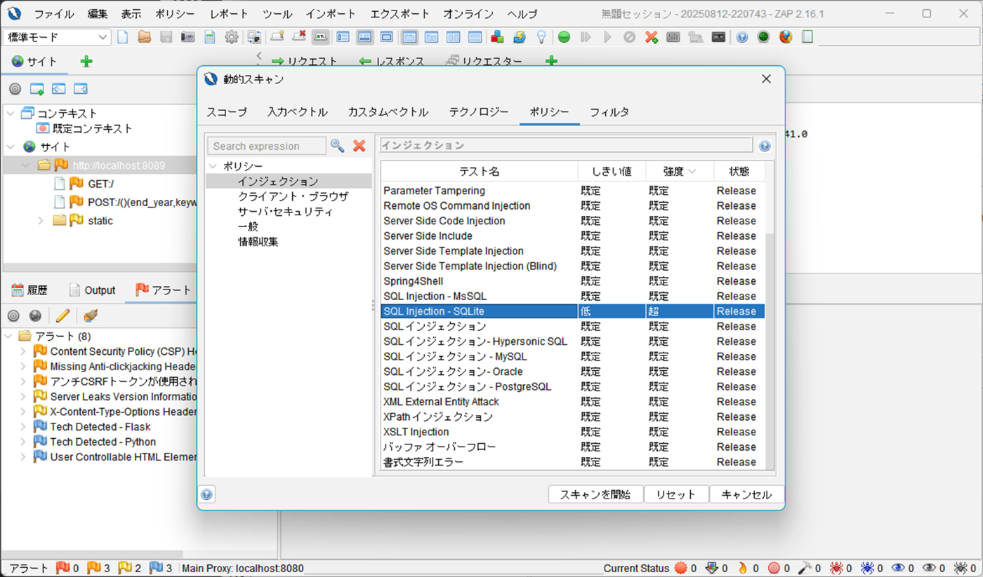
Task: Switch to the 入力ベクトル tab
Action: coord(298,112)
